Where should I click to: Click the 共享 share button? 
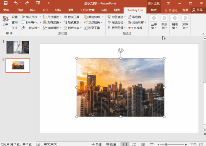pyautogui.click(x=197, y=10)
